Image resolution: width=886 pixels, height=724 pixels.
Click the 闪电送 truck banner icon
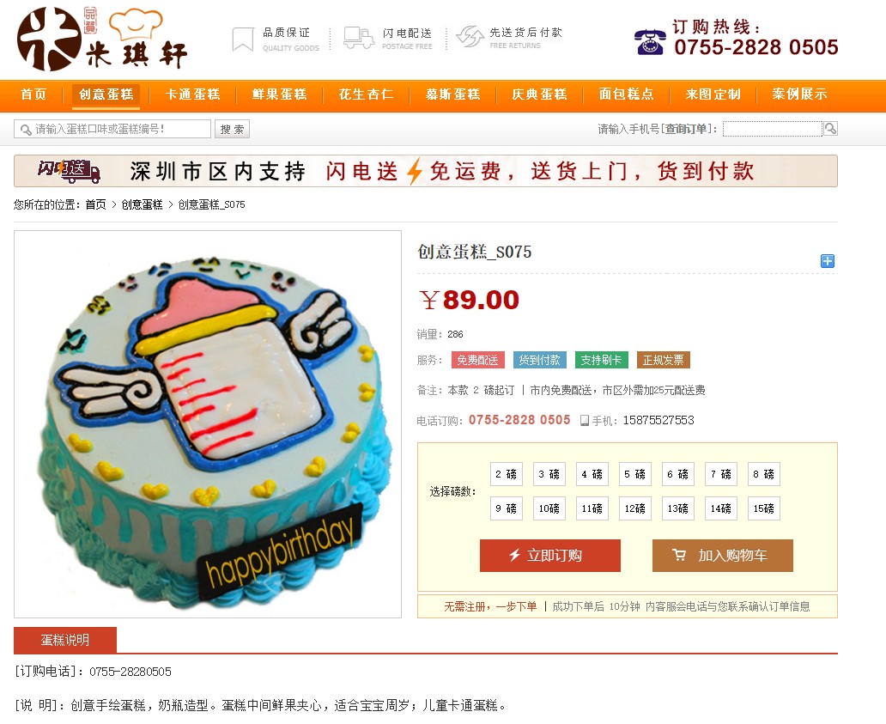(x=69, y=171)
